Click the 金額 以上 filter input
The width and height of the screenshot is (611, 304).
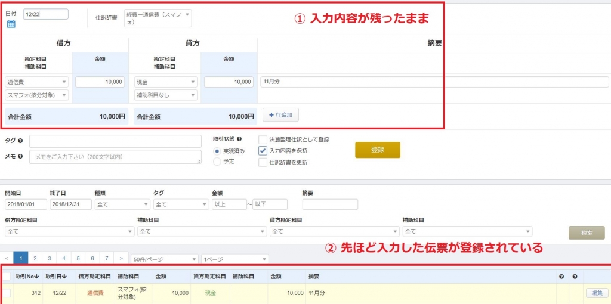[229, 204]
